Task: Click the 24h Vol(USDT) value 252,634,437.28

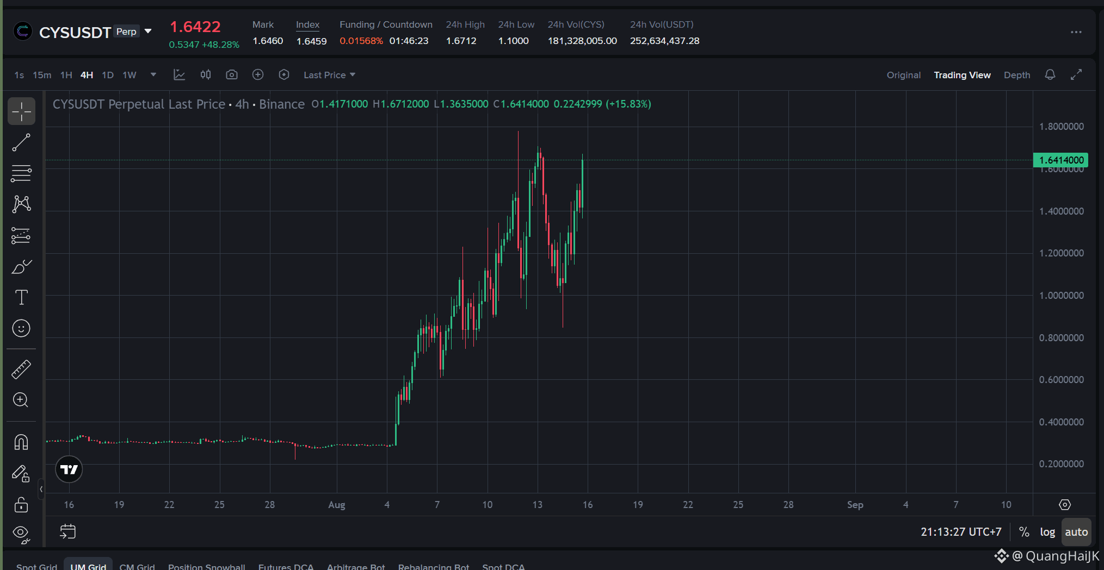Action: pos(664,41)
